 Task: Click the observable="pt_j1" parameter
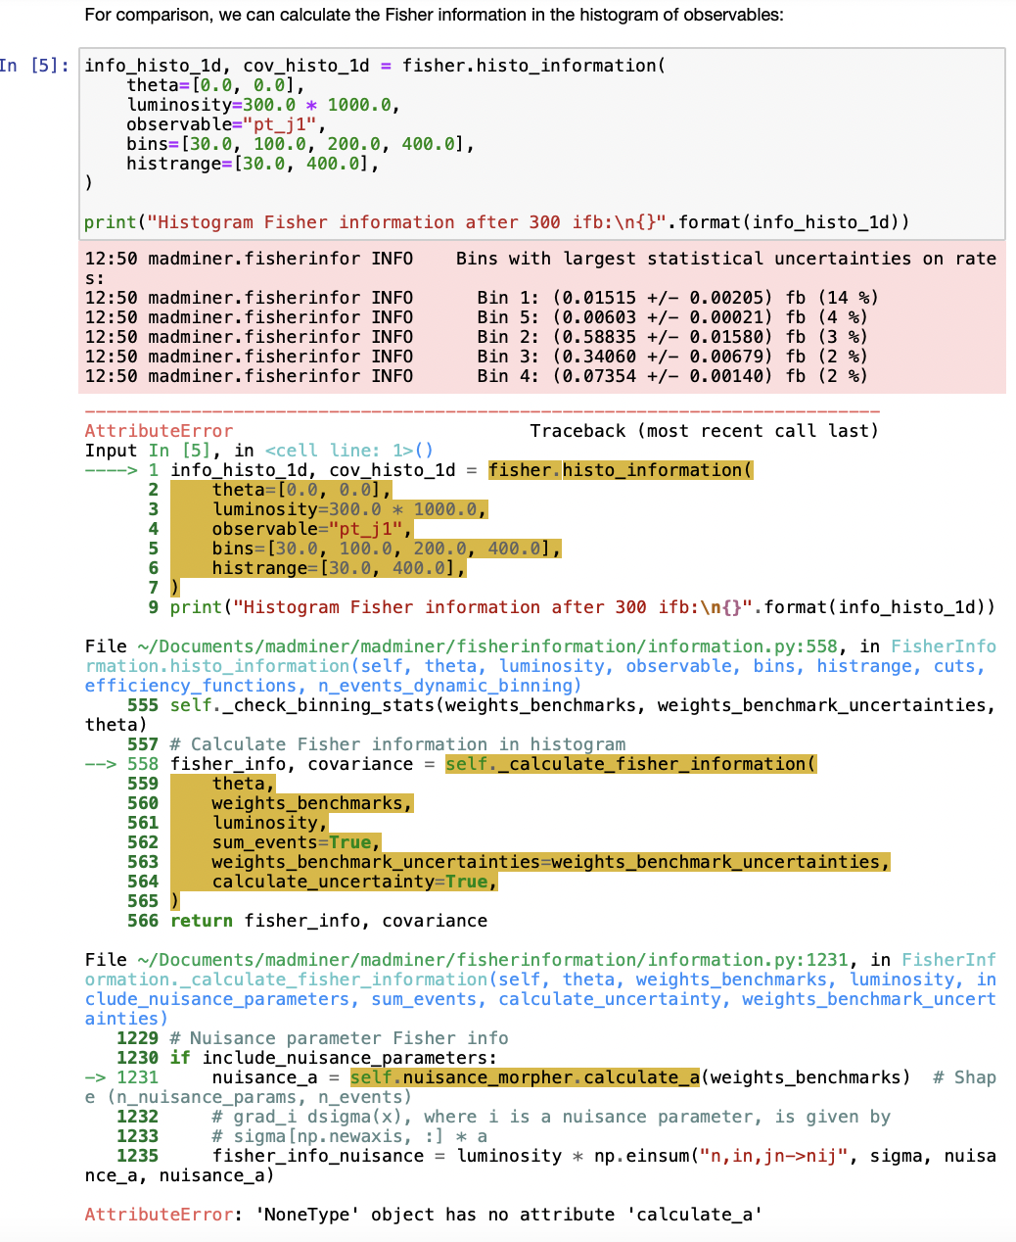click(223, 123)
